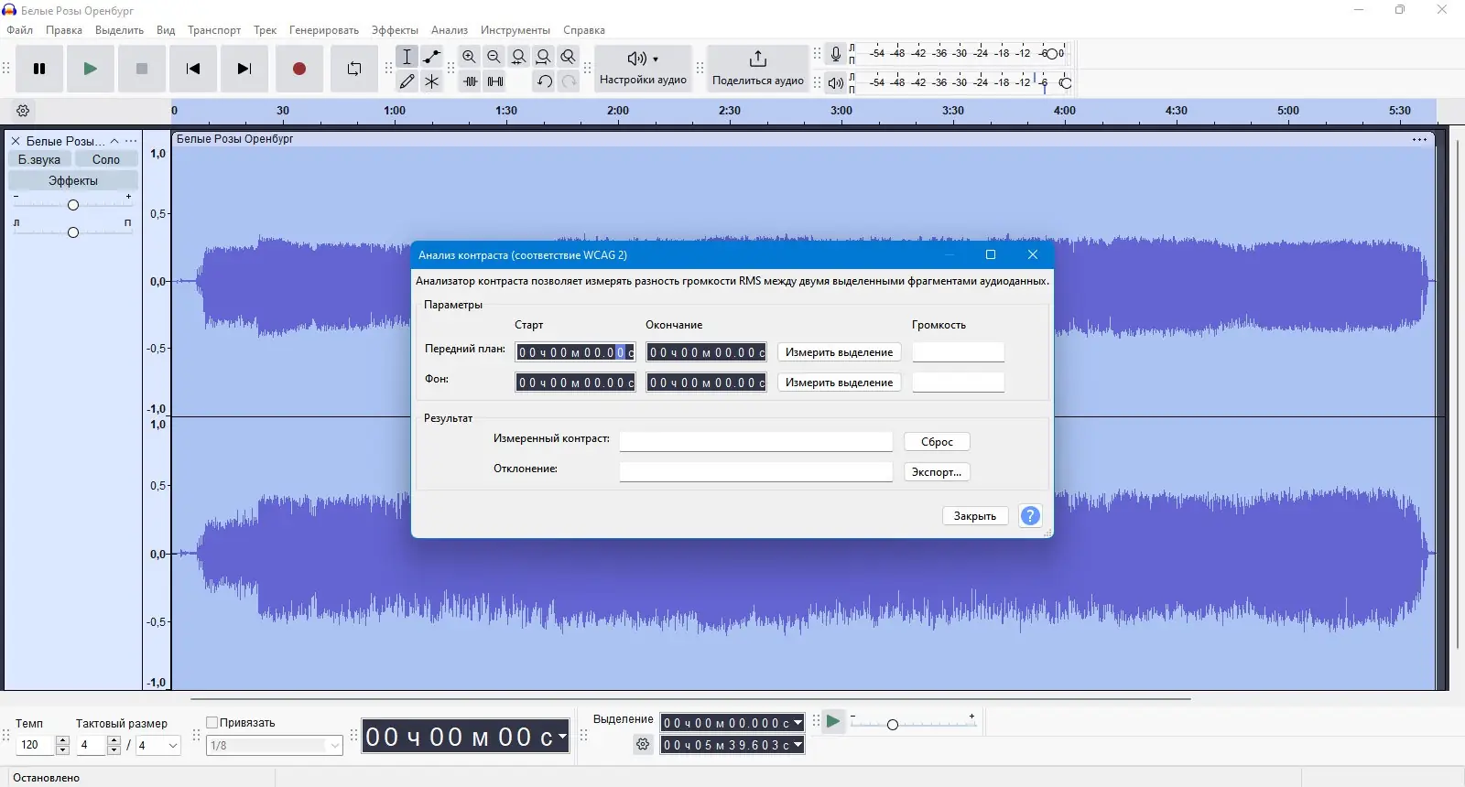Open the clip three-dots menu

coord(1419,139)
